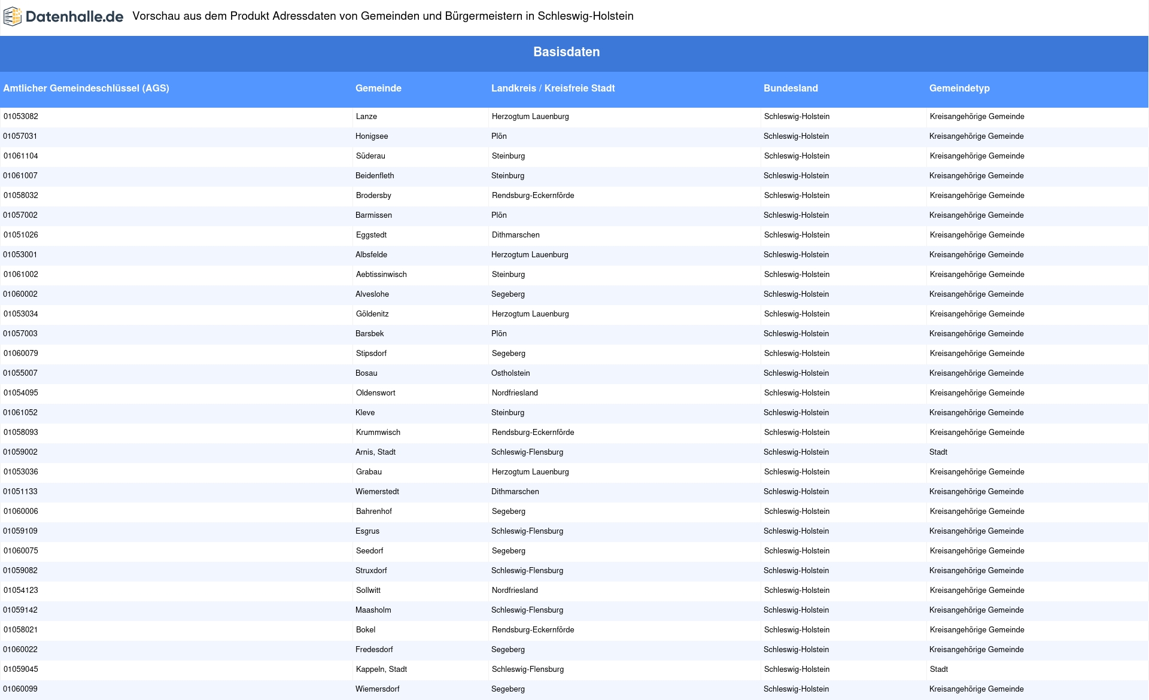Click Gemeindetyp Stadt in the Kappeln row
This screenshot has width=1149, height=700.
click(x=939, y=669)
